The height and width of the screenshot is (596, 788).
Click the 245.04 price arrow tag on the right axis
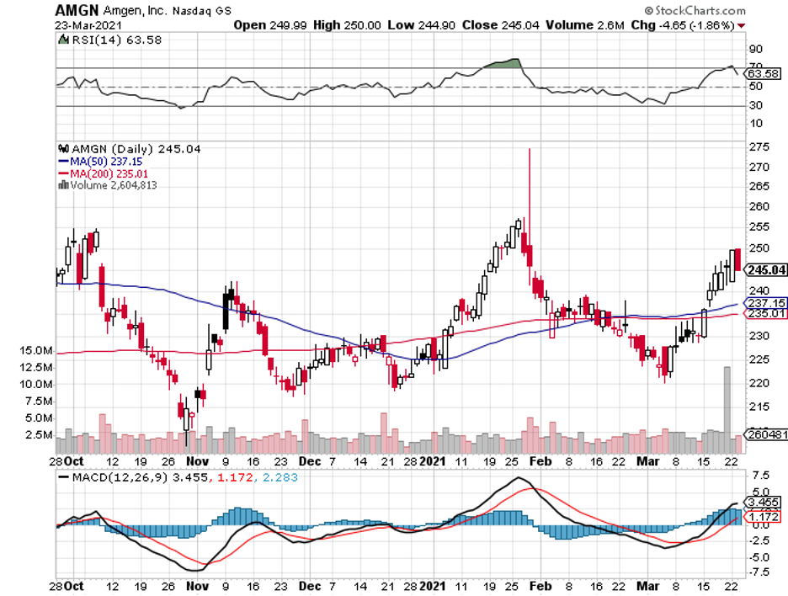click(x=766, y=270)
